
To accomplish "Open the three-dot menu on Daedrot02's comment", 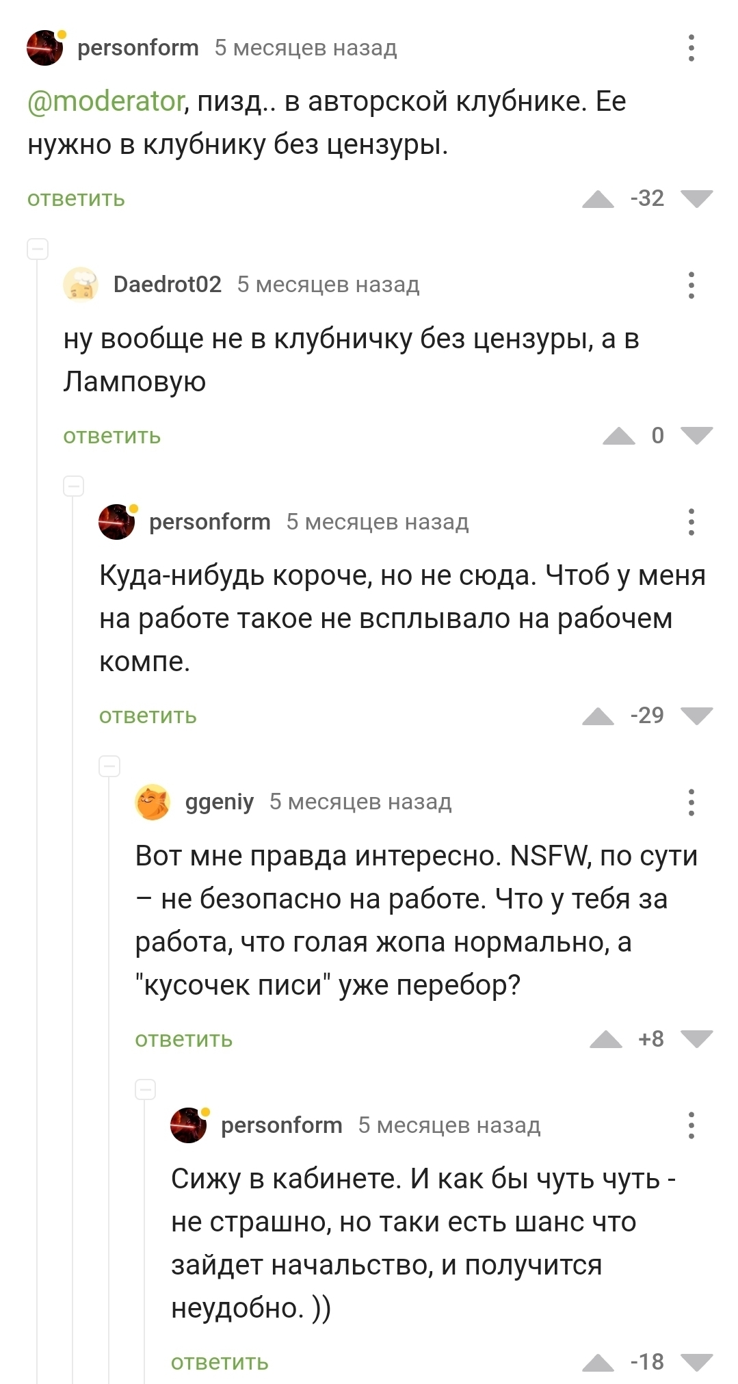I will click(x=691, y=285).
